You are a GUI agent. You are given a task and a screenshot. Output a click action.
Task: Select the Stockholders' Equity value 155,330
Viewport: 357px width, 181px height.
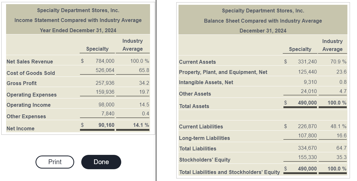307,157
